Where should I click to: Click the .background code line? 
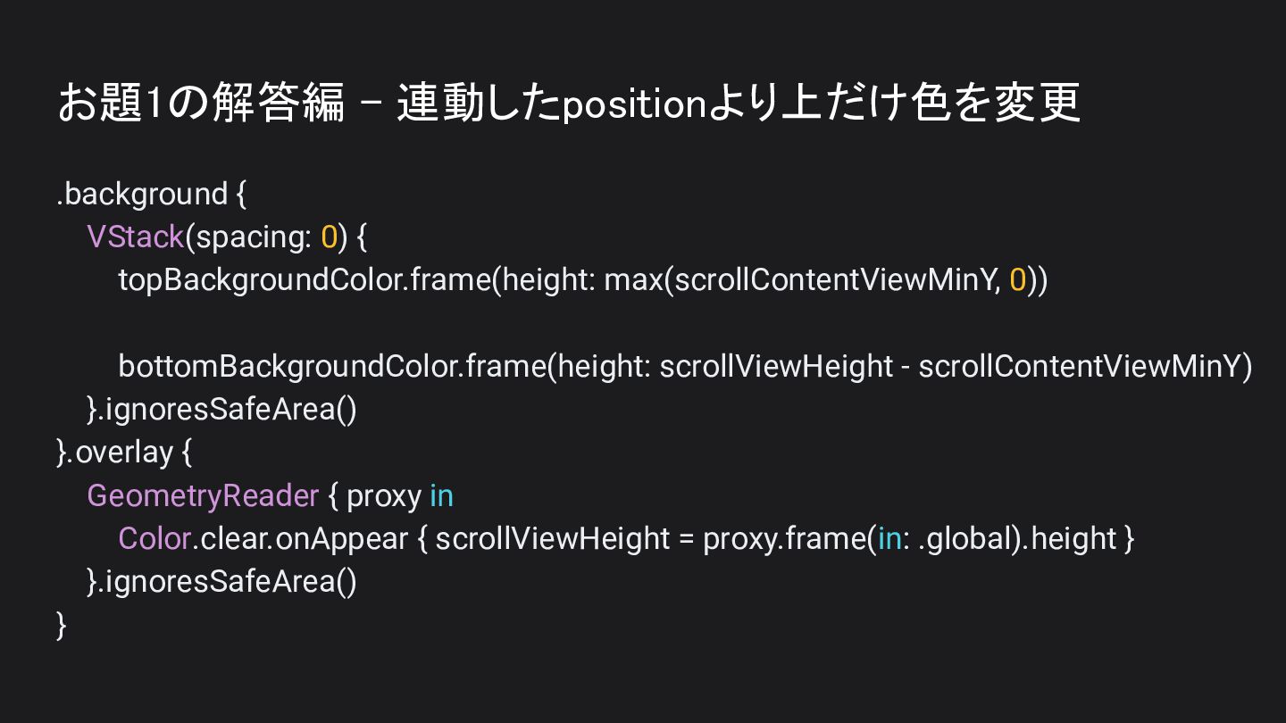pyautogui.click(x=151, y=194)
